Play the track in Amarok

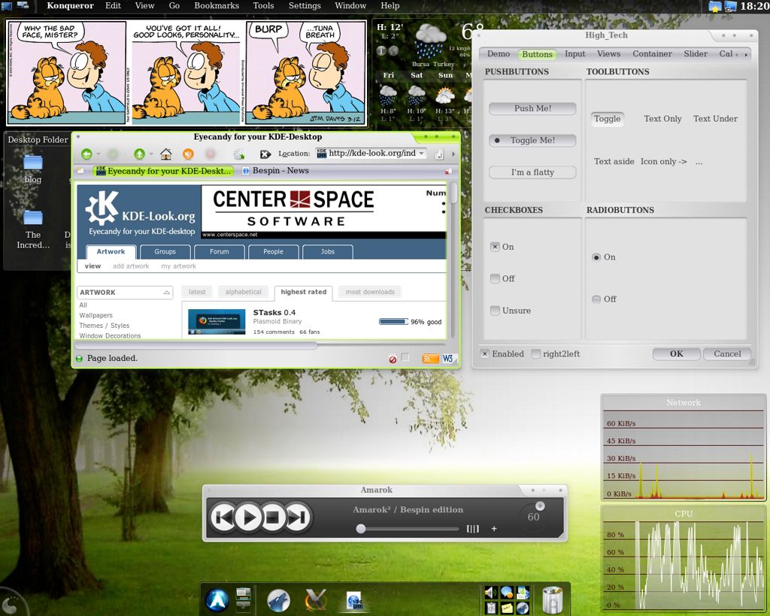point(248,517)
